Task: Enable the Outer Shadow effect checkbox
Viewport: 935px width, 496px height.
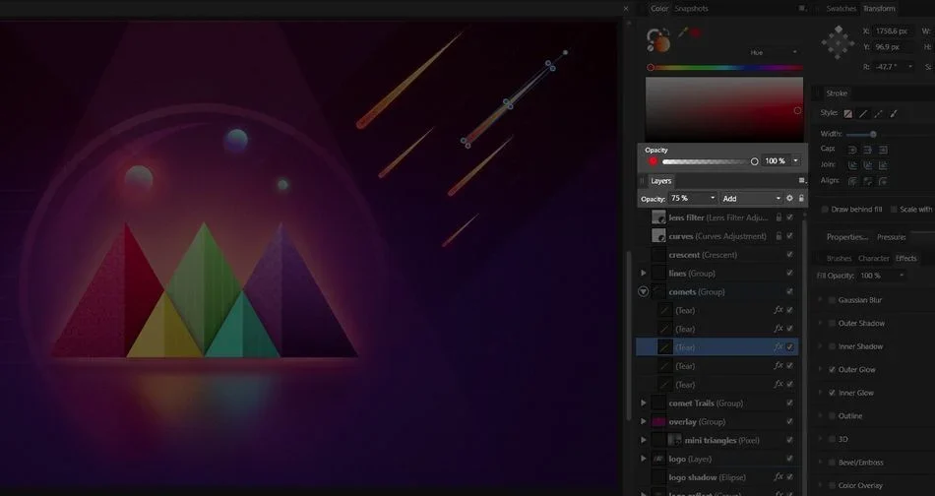Action: tap(832, 323)
